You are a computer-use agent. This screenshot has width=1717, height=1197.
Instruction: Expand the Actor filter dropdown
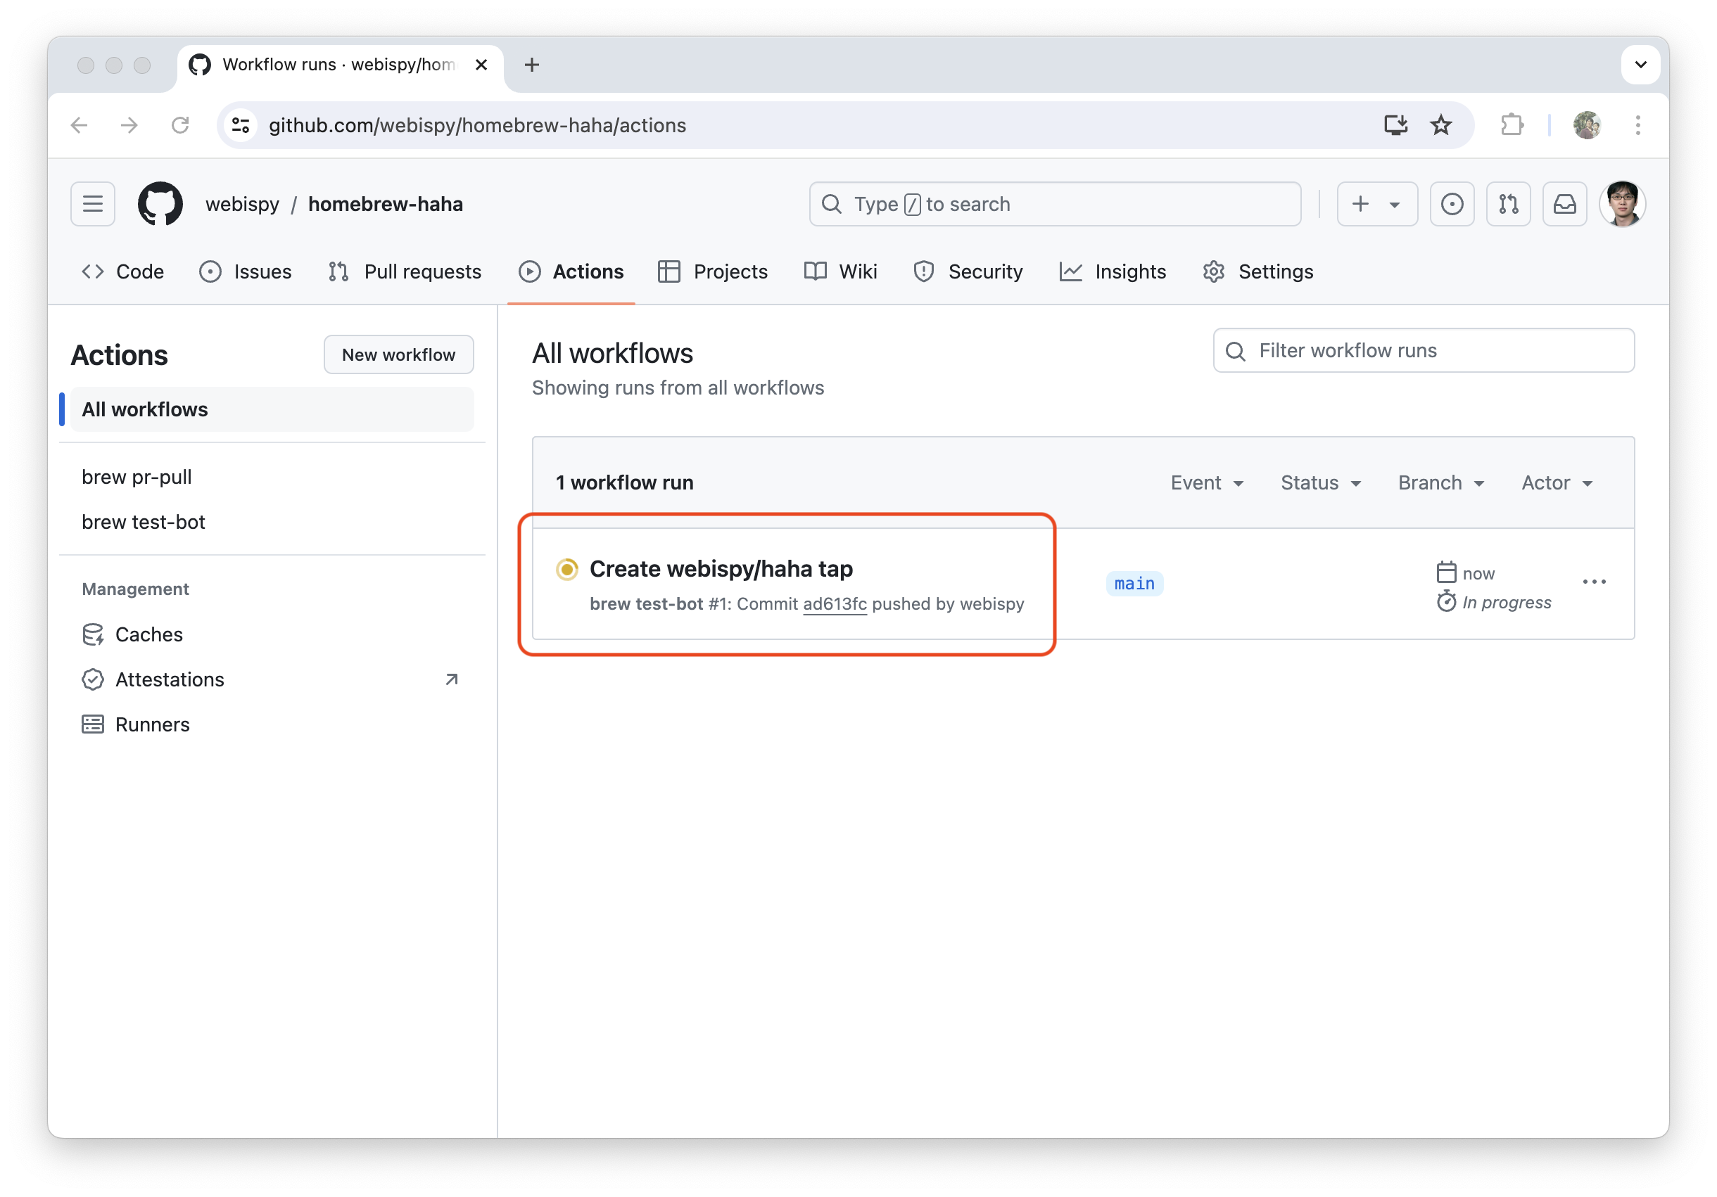1557,482
